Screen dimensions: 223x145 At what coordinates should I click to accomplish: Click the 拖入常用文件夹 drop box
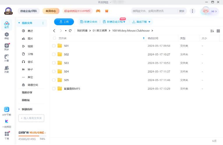click(x=31, y=118)
